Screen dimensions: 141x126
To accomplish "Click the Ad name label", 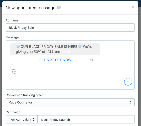I will click(x=12, y=20).
